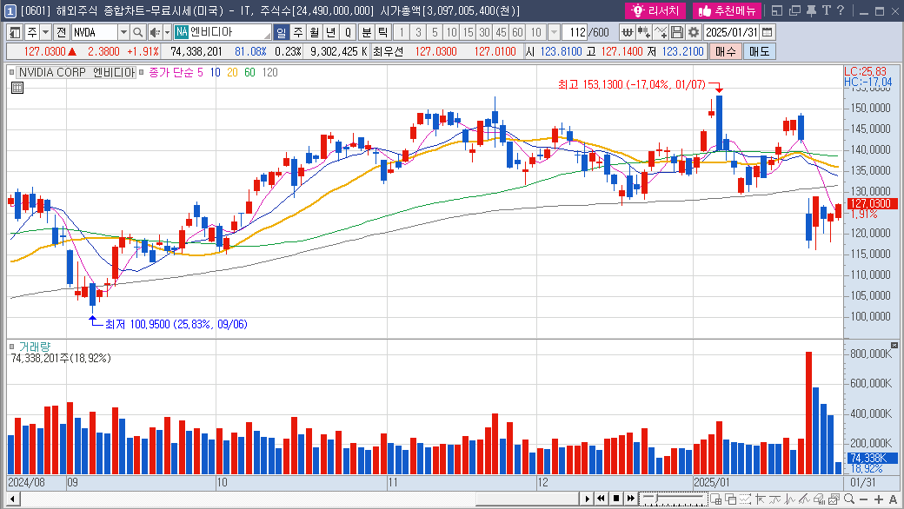Edit the 2025/01/31 date field
Viewport: 904px width, 509px height.
(731, 32)
